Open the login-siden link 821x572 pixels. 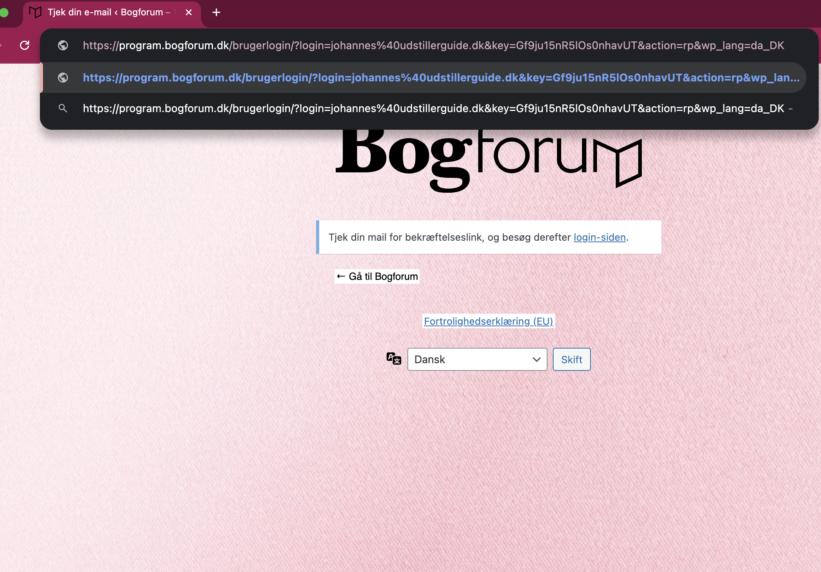pyautogui.click(x=600, y=237)
